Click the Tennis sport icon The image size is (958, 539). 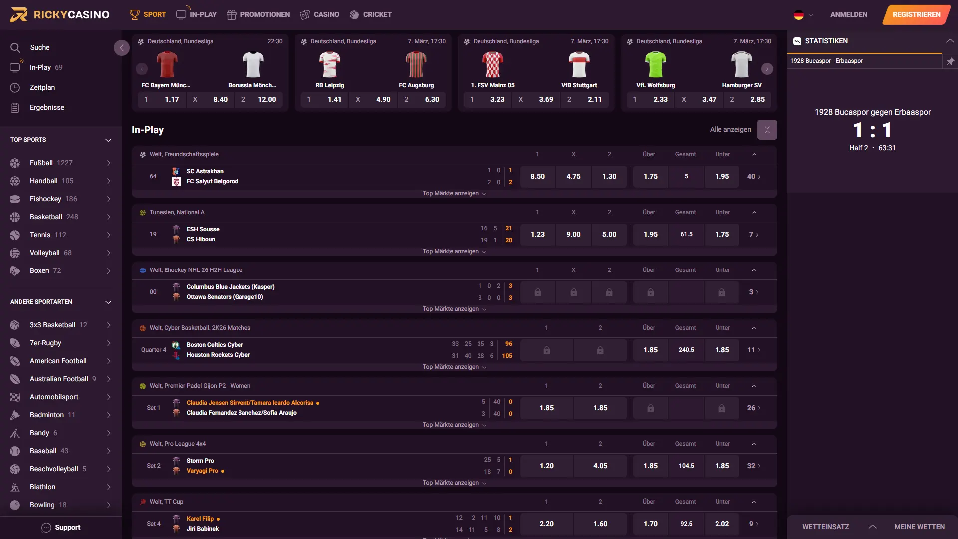15,235
